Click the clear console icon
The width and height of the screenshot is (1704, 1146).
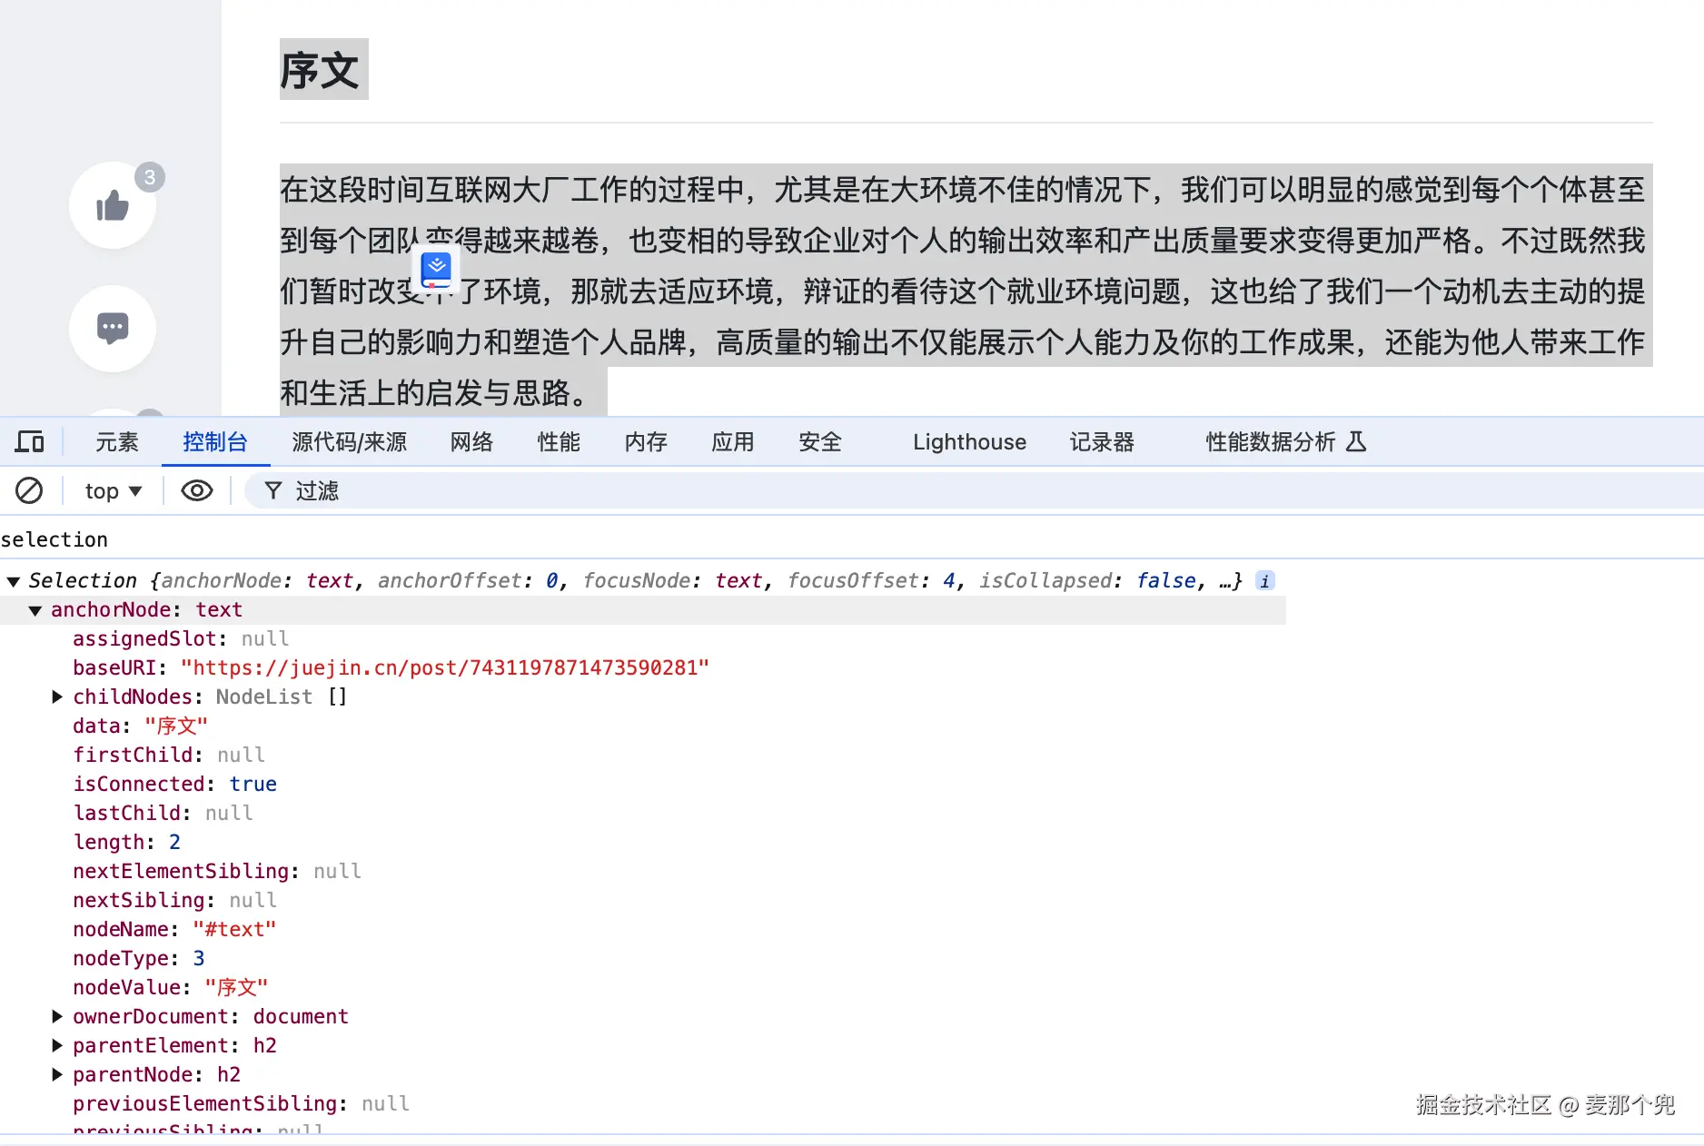coord(30,490)
